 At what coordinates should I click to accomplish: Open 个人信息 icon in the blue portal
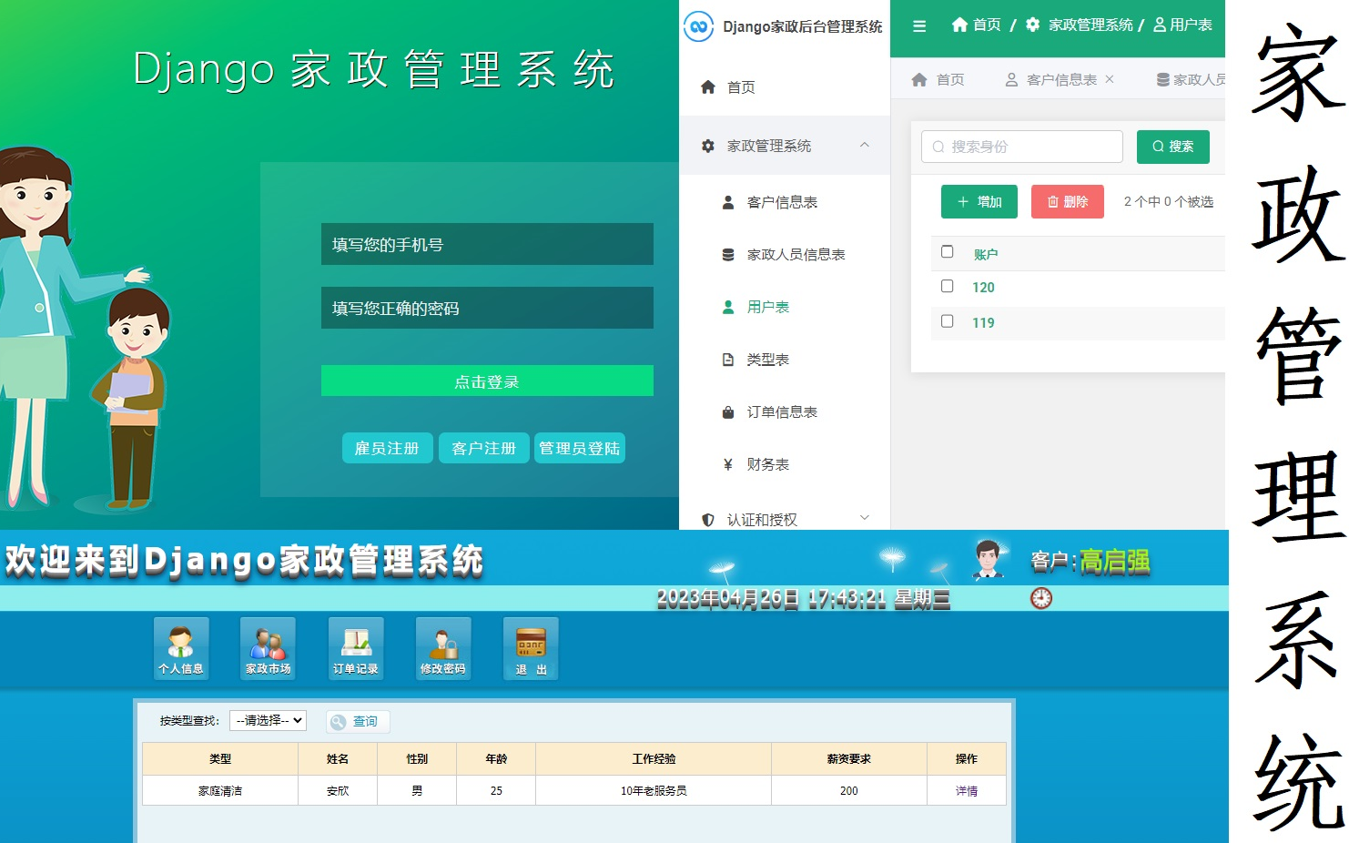[x=181, y=648]
